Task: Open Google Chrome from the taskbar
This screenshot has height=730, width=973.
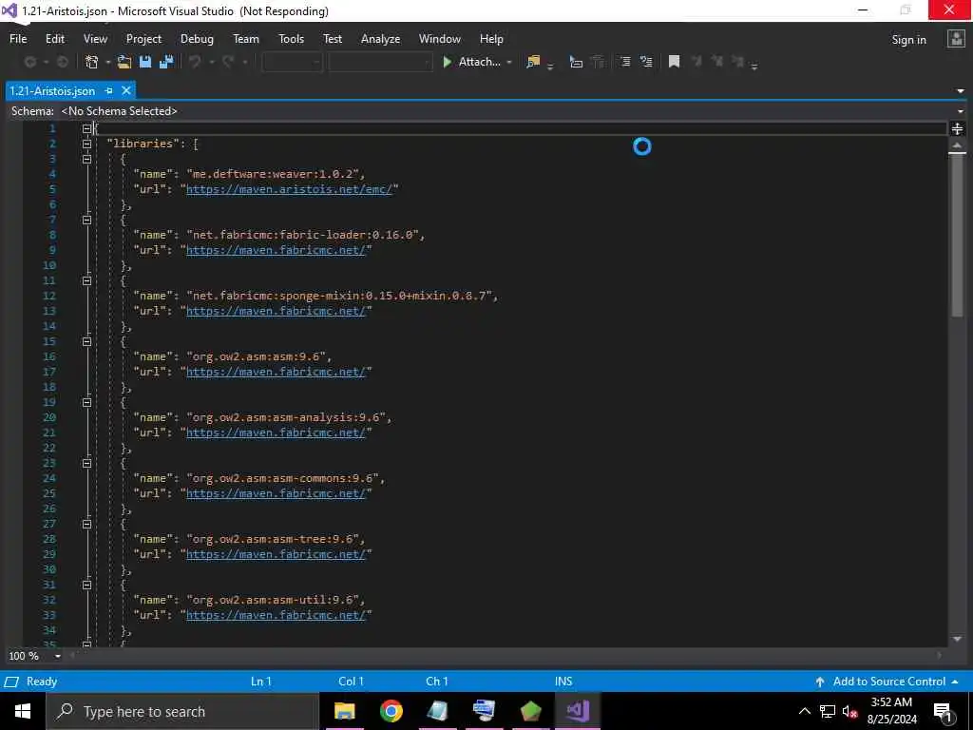Action: (391, 711)
